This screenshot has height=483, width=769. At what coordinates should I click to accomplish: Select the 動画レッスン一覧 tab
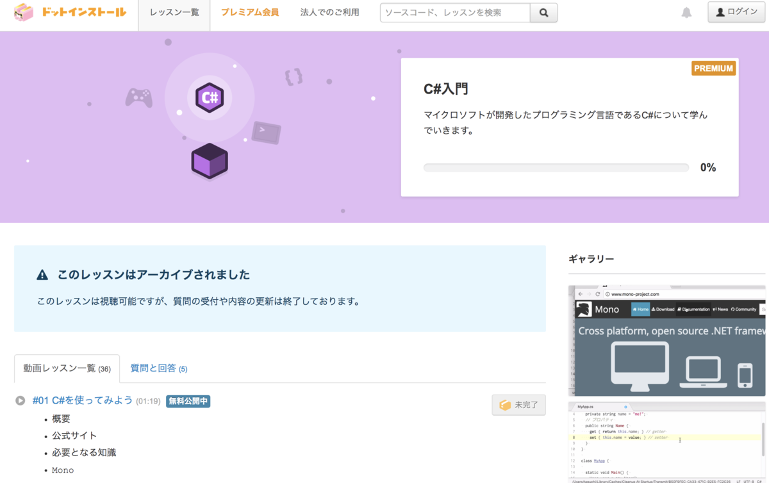(67, 368)
